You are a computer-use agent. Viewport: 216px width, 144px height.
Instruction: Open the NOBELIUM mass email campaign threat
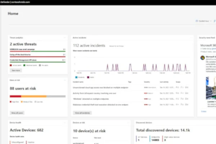(22, 49)
